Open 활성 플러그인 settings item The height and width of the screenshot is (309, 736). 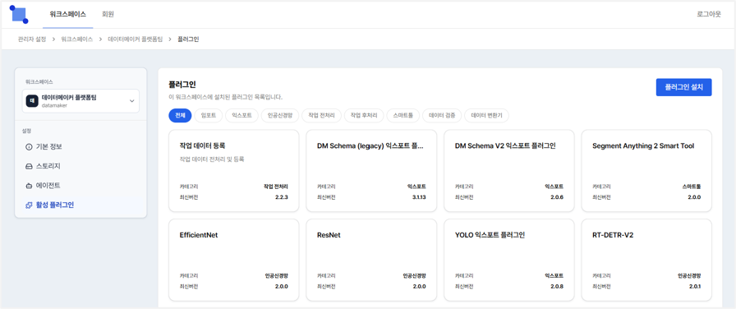coord(80,205)
